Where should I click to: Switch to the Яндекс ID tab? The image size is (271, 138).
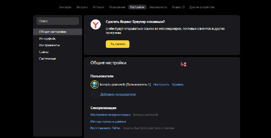pos(178,7)
